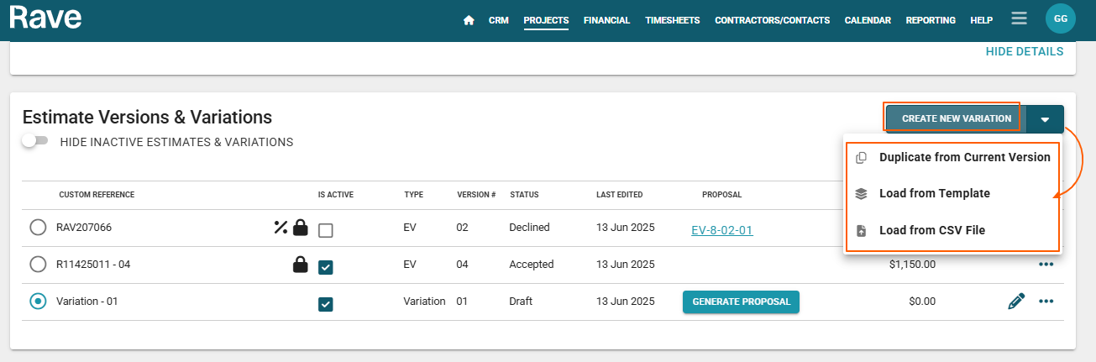1096x362 pixels.
Task: Check Is Active box for RAV207066
Action: point(326,229)
